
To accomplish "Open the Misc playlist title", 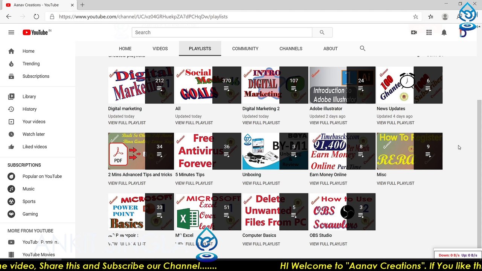I will pyautogui.click(x=381, y=175).
